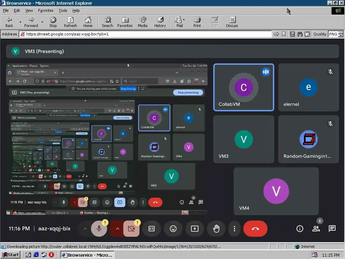Click Browservice taskbar window button
345x259 pixels.
tap(88, 255)
